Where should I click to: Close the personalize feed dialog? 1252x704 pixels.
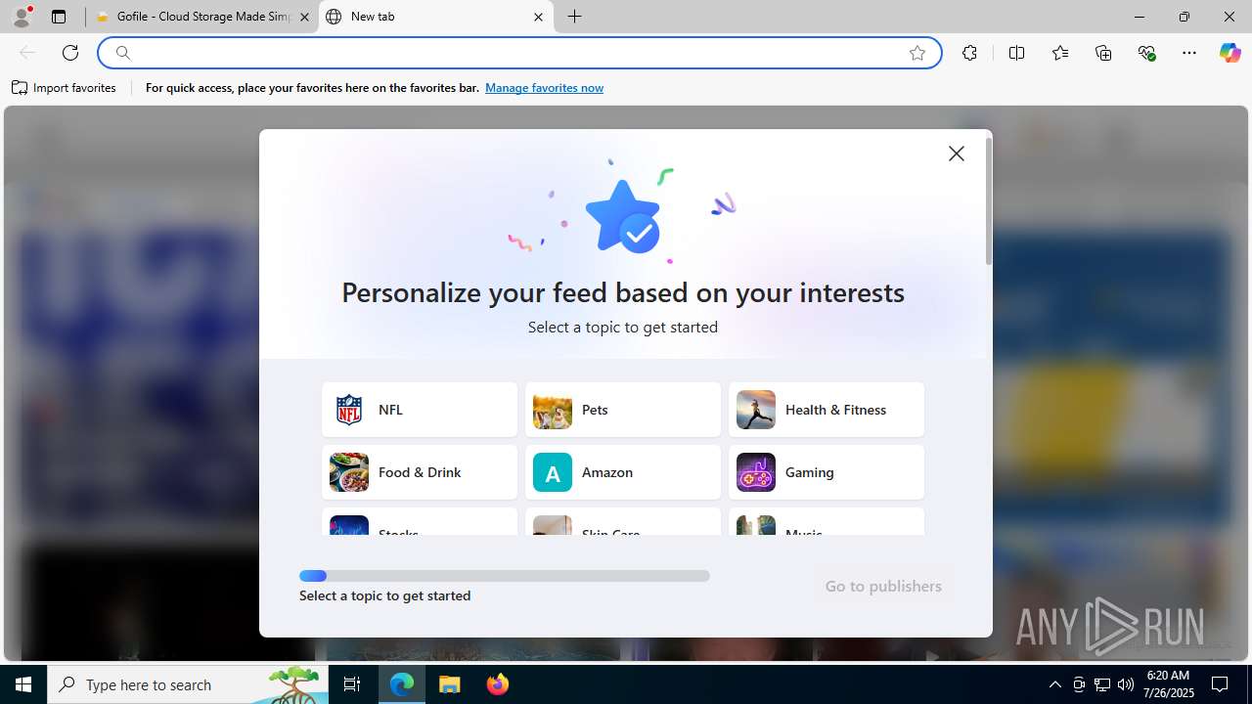coord(957,154)
